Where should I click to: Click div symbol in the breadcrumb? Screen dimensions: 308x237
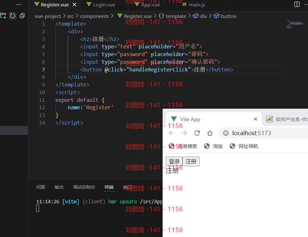point(204,16)
